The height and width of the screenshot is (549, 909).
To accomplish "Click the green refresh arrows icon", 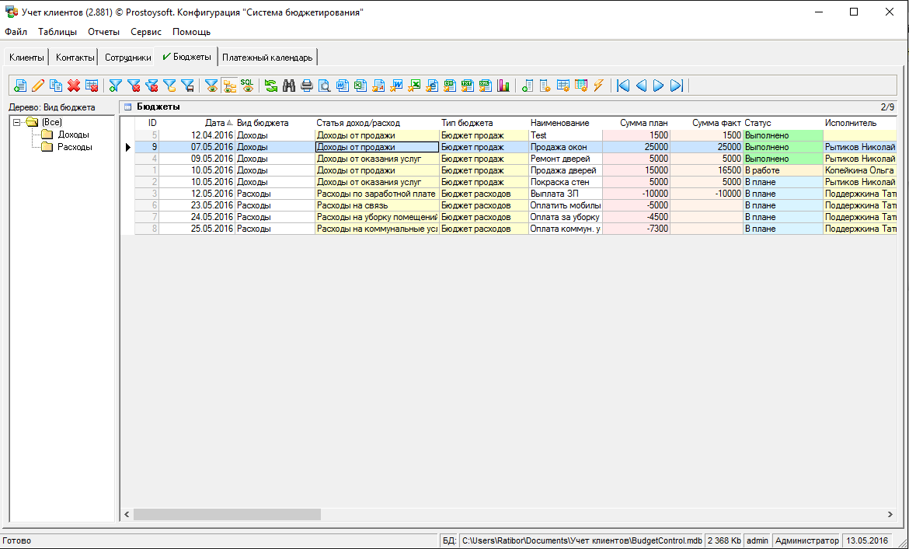I will 271,86.
